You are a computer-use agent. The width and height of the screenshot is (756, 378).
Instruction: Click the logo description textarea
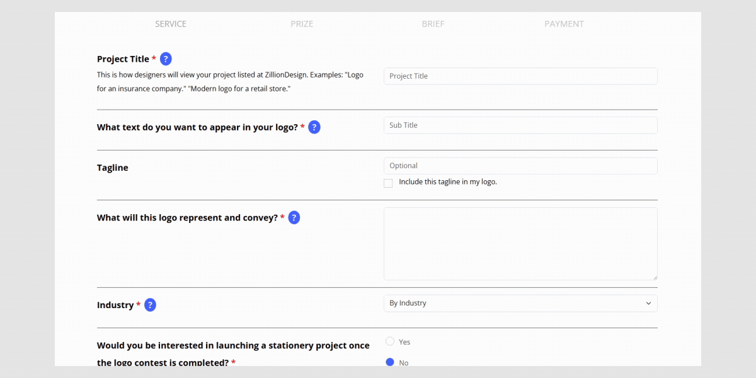(520, 243)
